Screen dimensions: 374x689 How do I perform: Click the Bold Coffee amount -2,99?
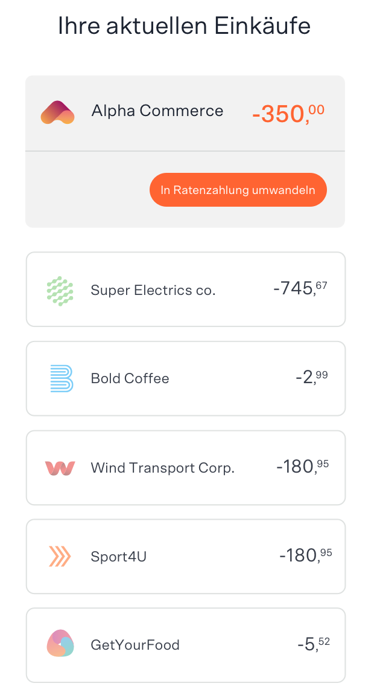tap(312, 378)
